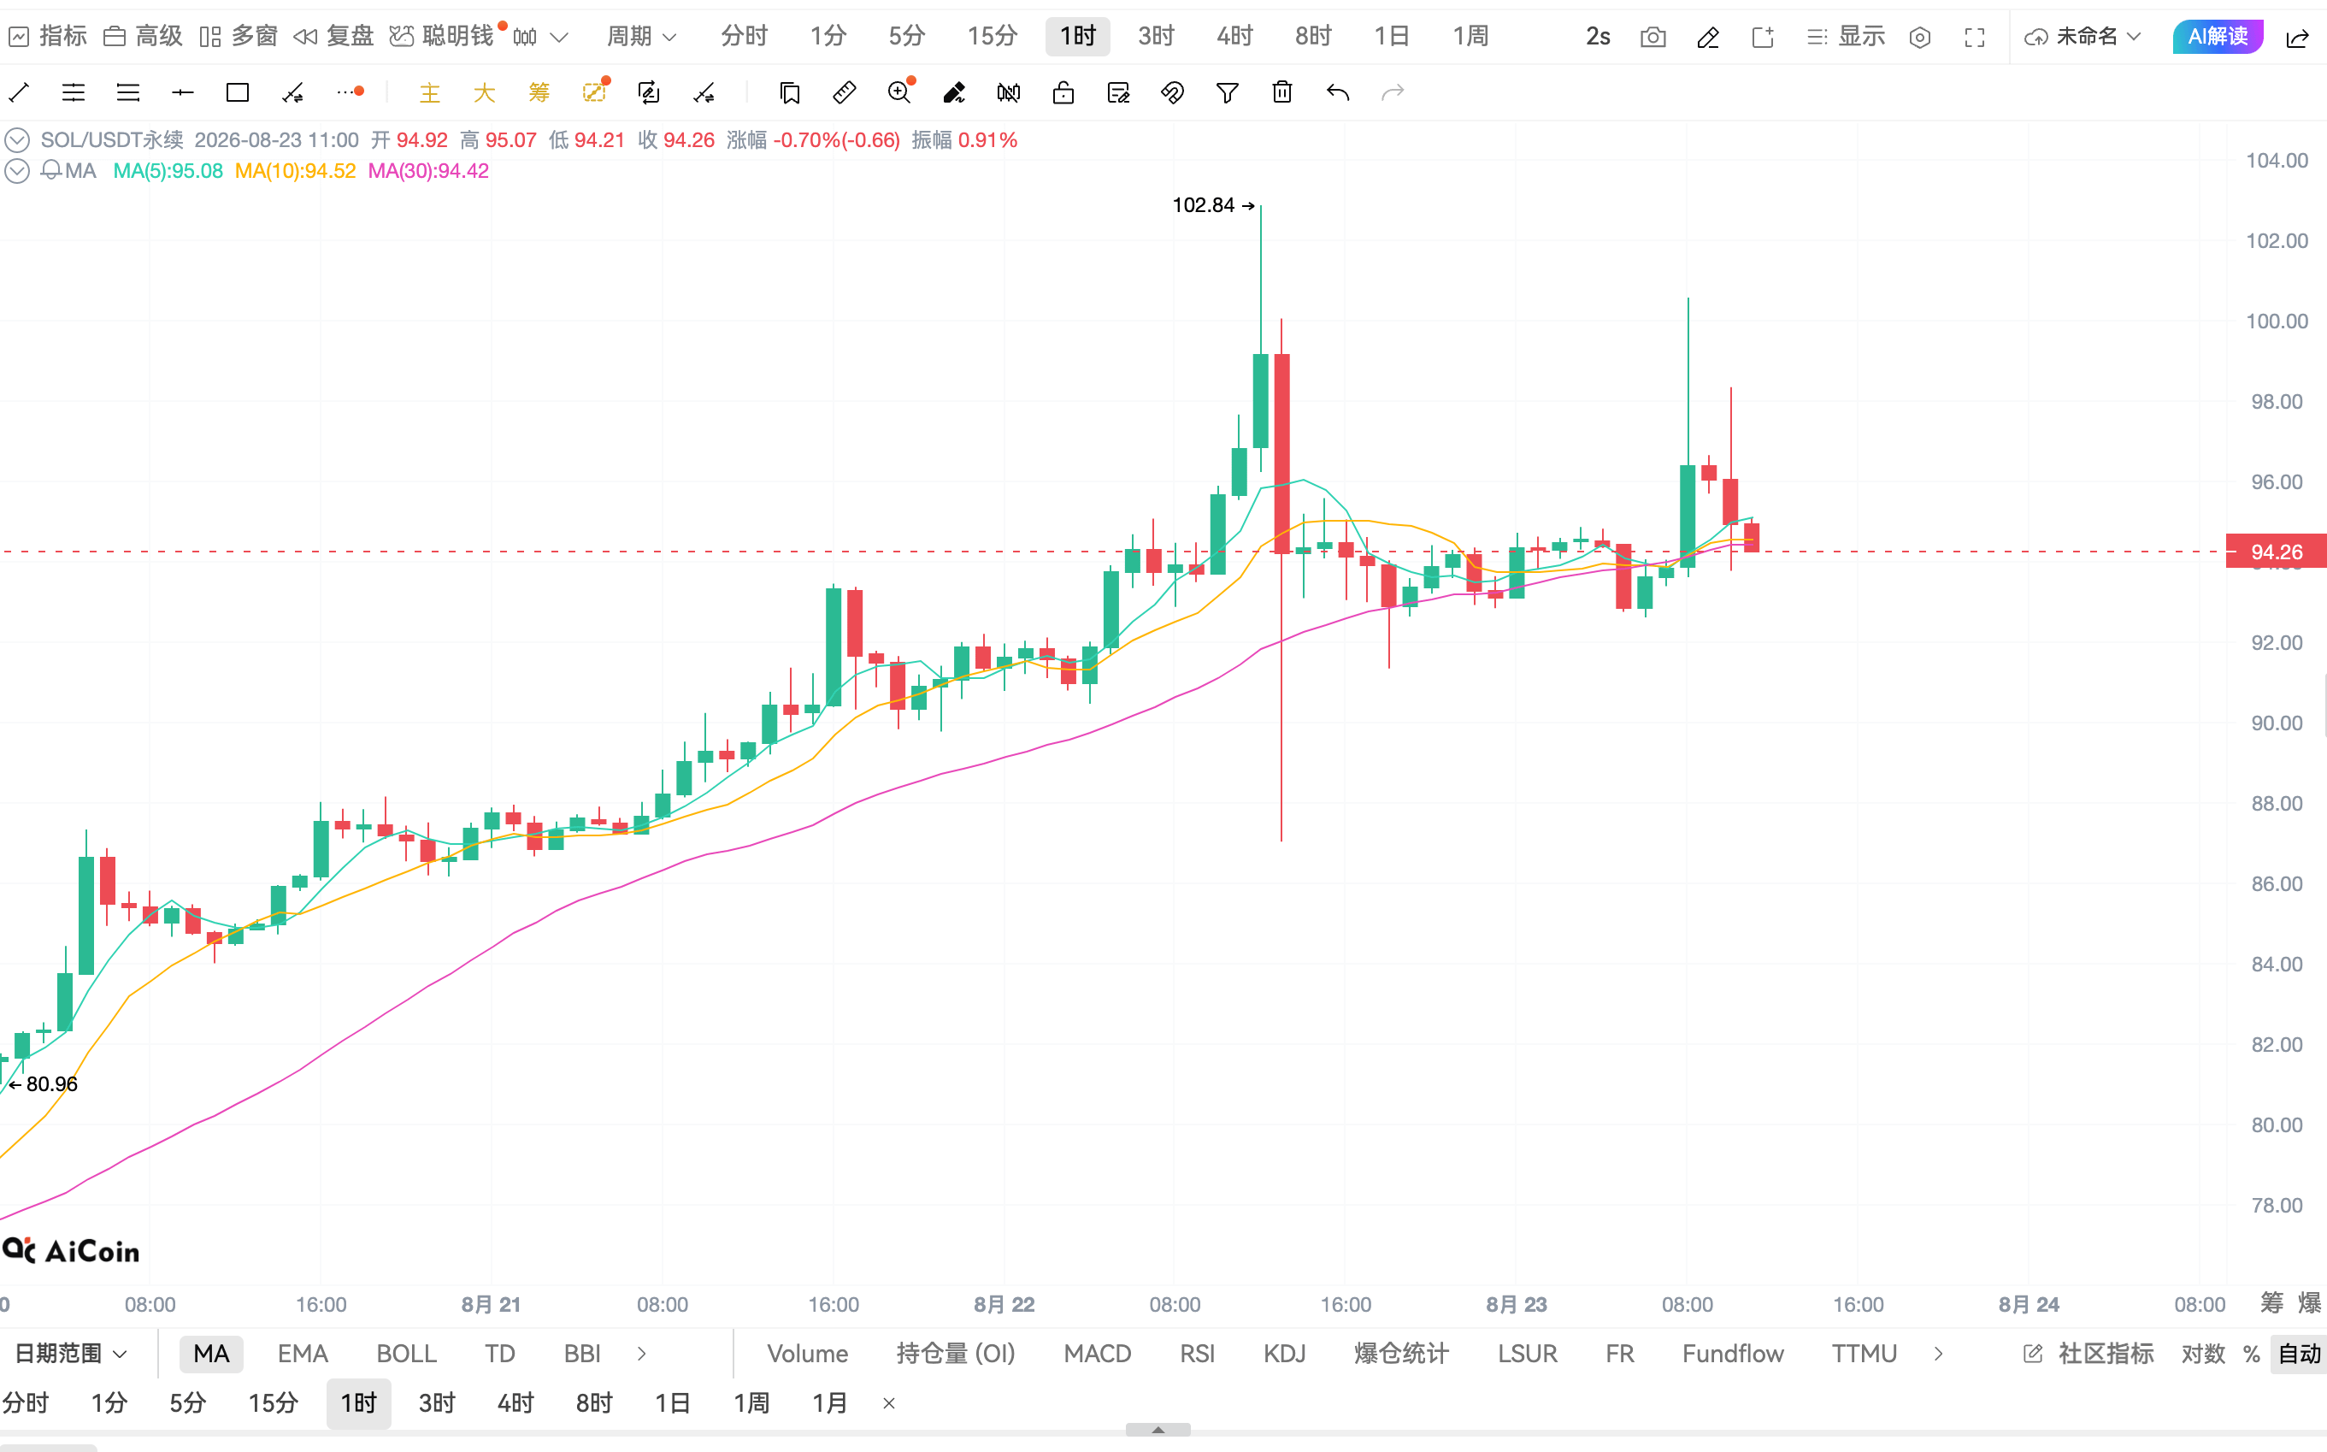The height and width of the screenshot is (1452, 2327).
Task: Take a chart screenshot with camera icon
Action: (1653, 38)
